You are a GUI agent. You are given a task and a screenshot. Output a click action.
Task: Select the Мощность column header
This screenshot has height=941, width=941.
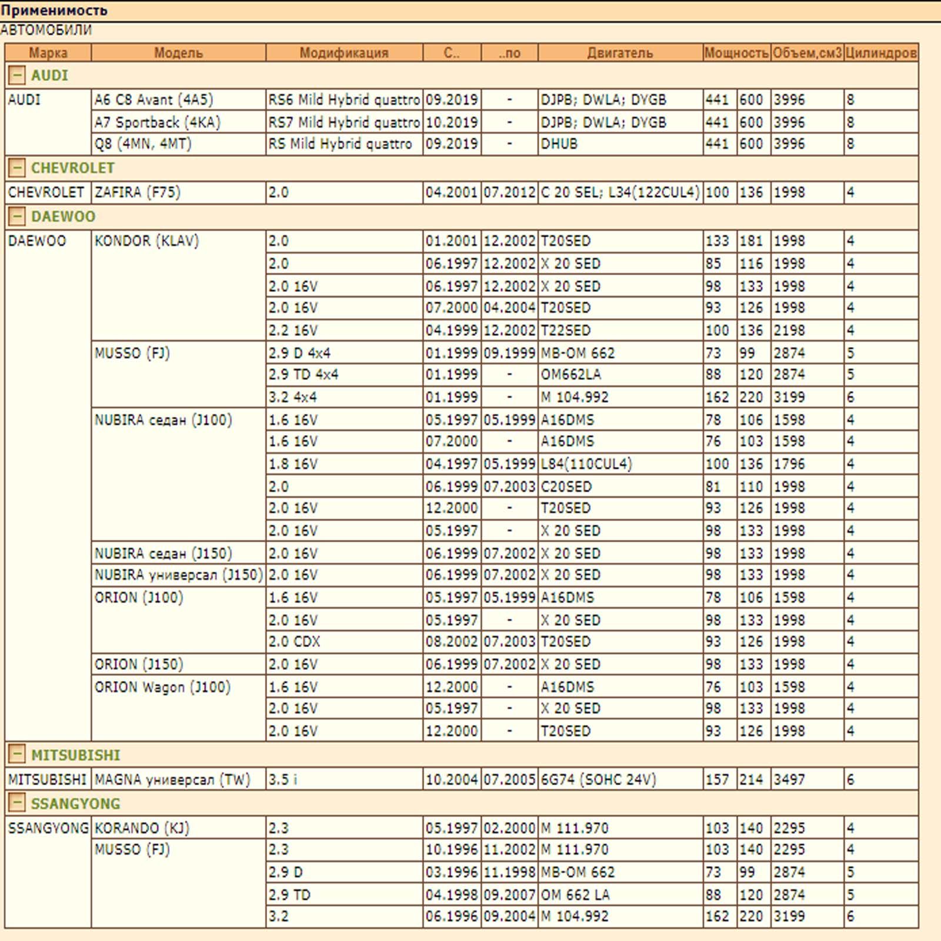pos(736,53)
